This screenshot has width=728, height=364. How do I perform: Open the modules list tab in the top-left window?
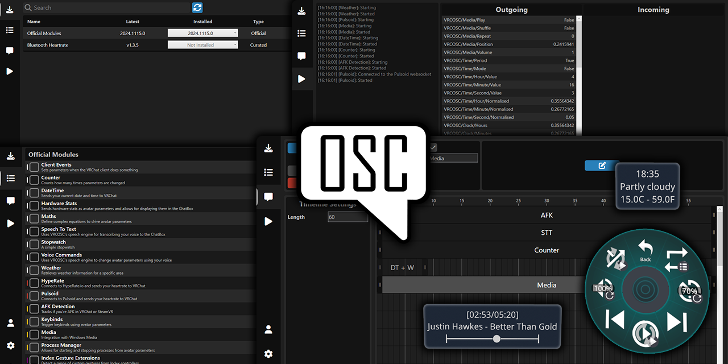[10, 30]
